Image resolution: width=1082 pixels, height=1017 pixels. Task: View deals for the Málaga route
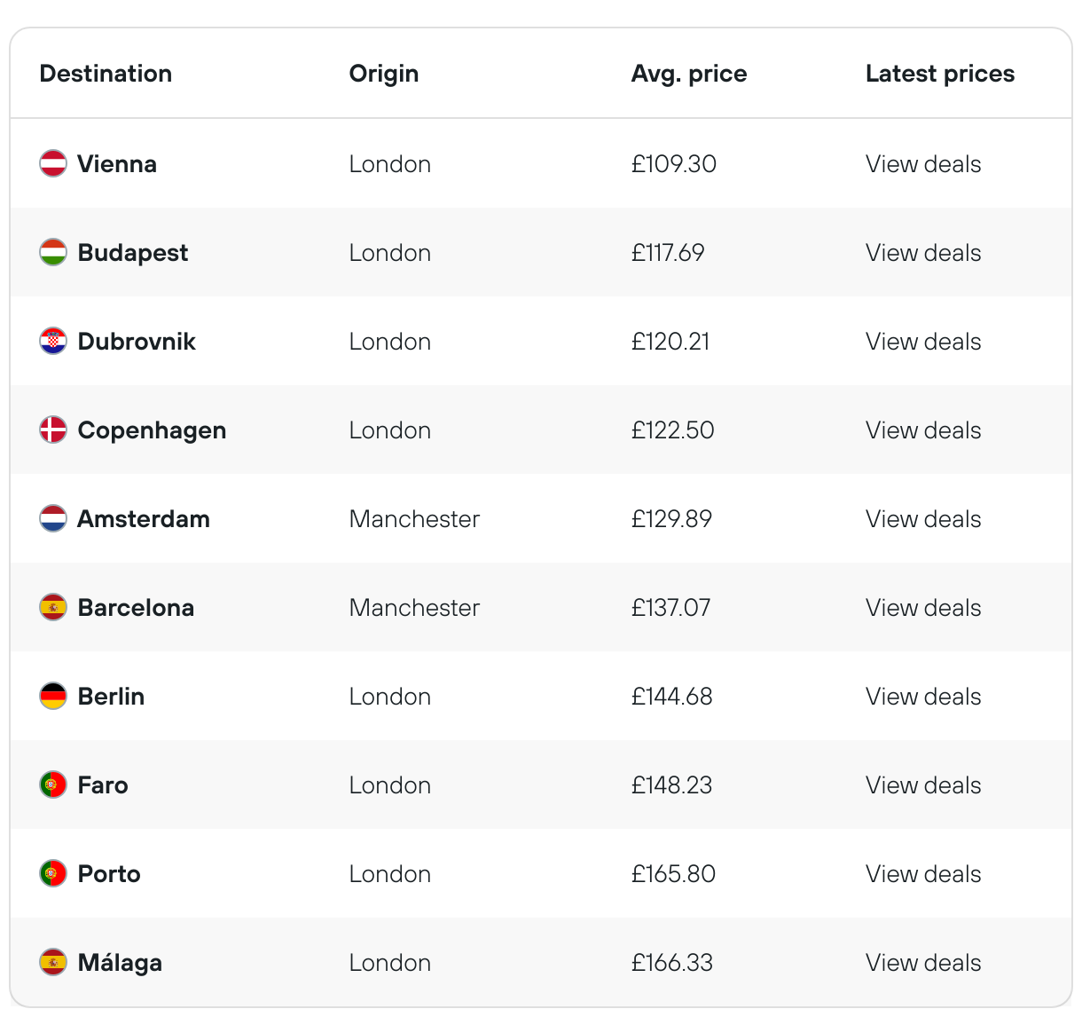pyautogui.click(x=922, y=963)
